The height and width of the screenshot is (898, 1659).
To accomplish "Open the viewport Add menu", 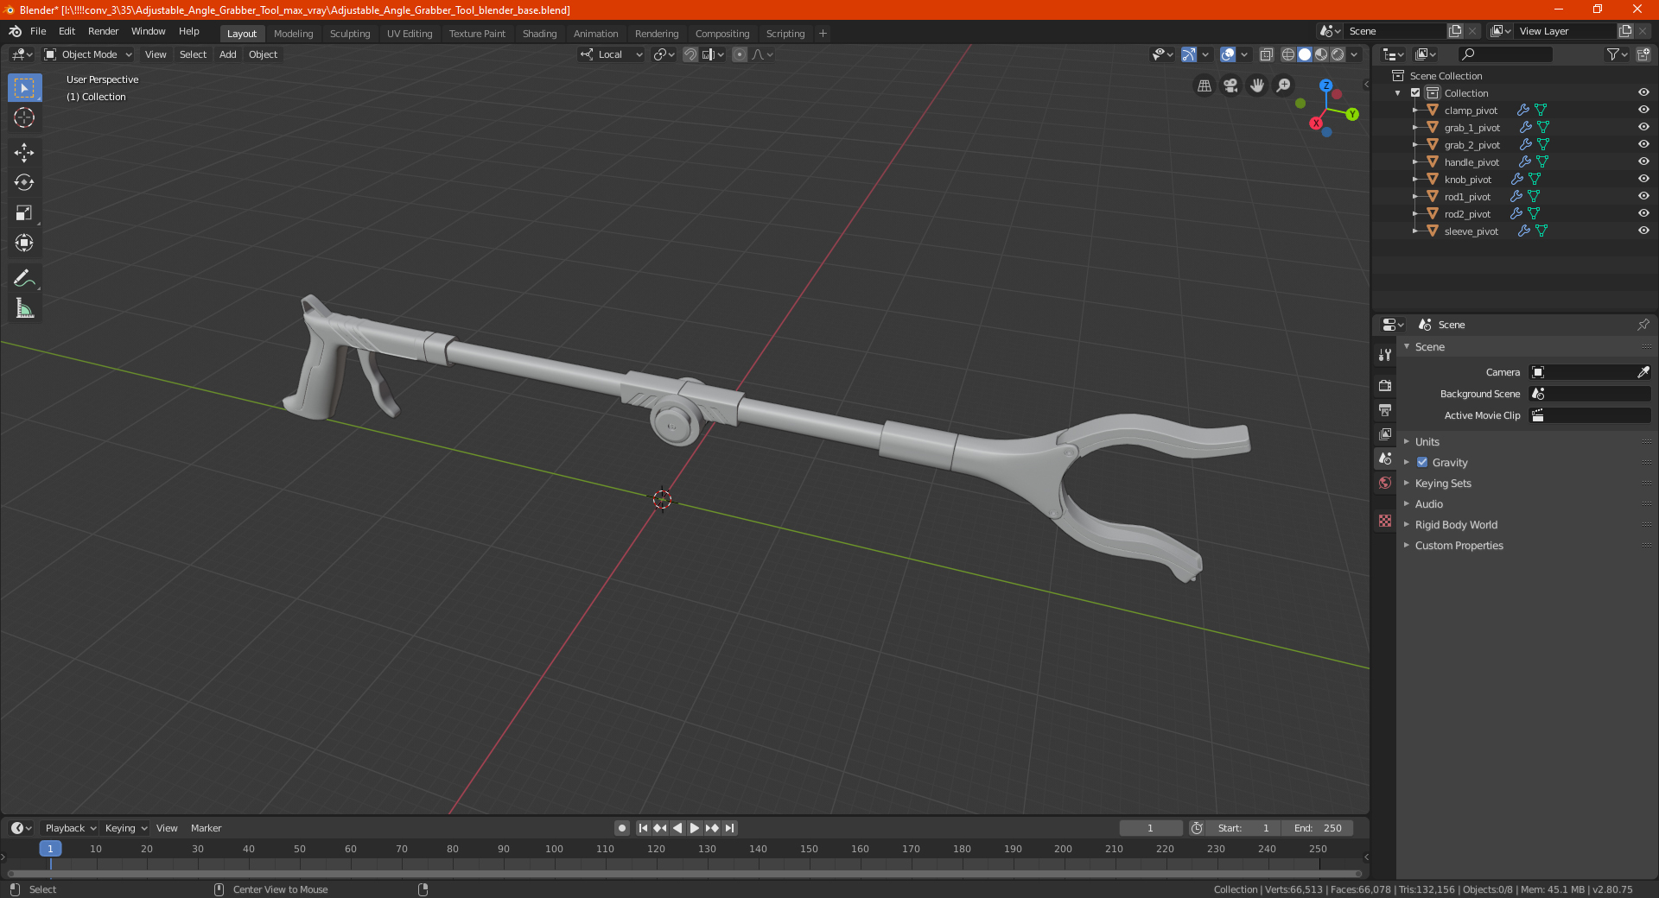I will click(x=227, y=54).
